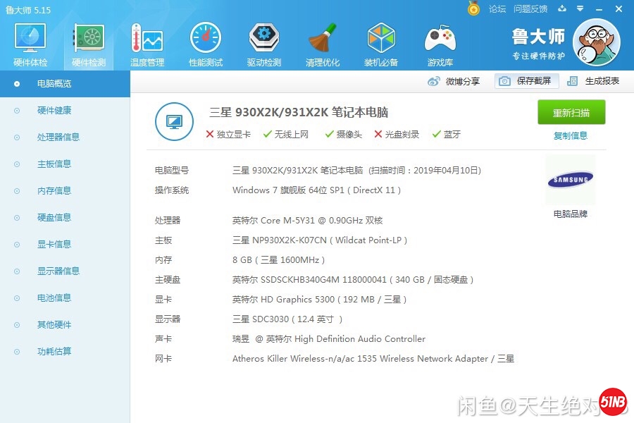Go to 电池信息 in the sidebar

(54, 298)
